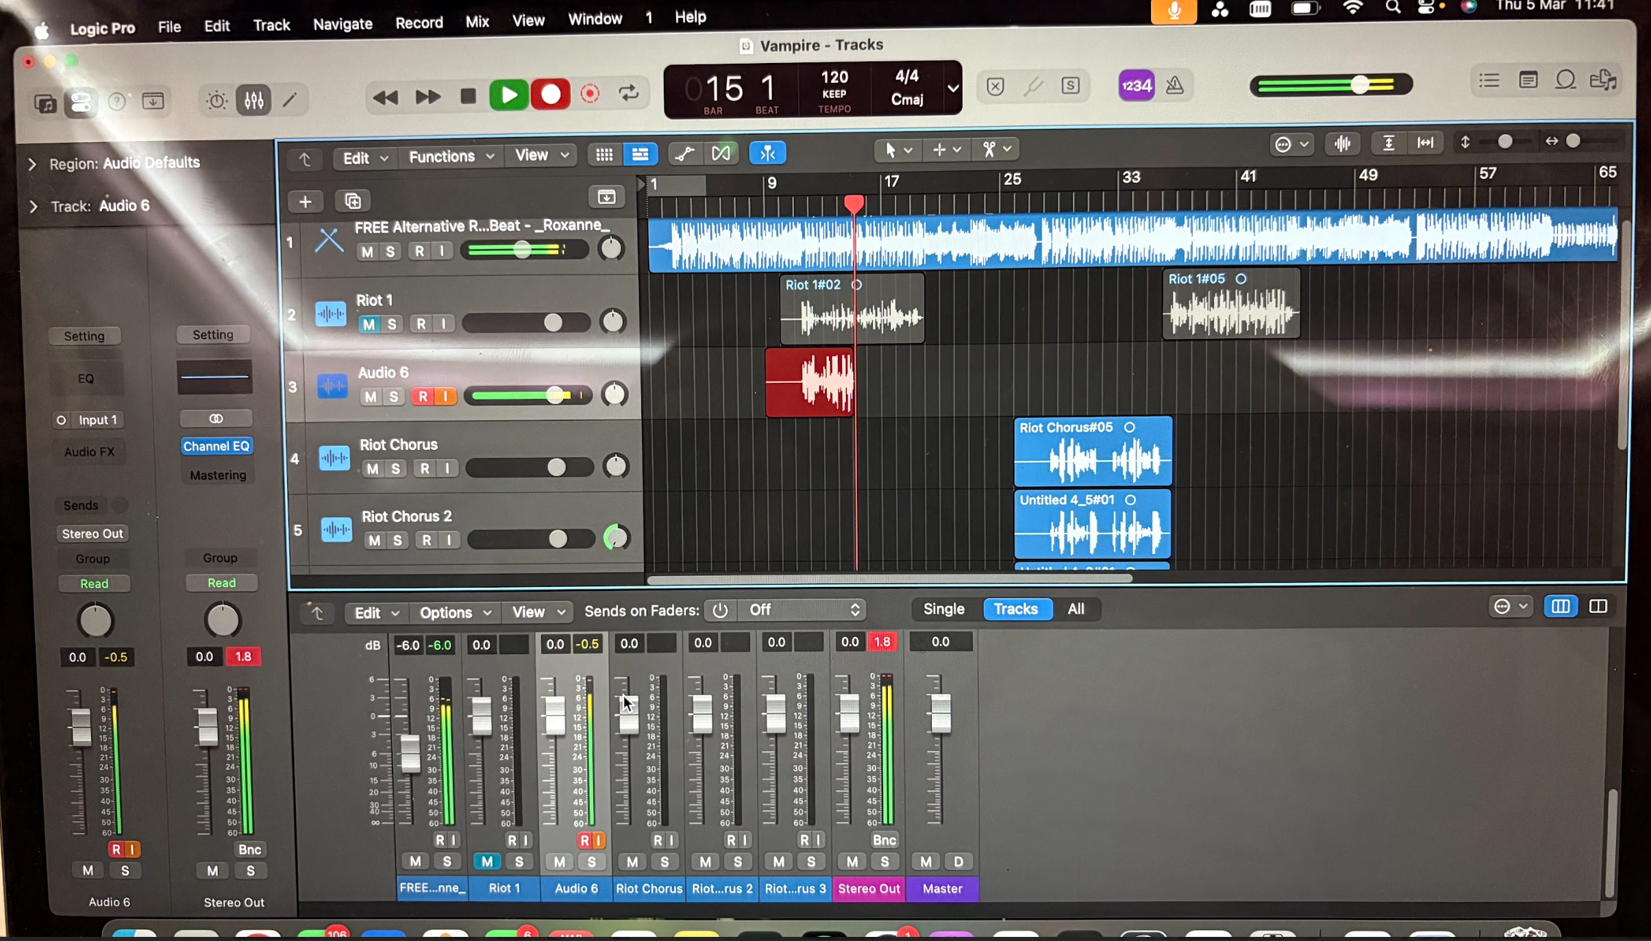This screenshot has height=941, width=1651.
Task: Open the Functions menu above the track headers
Action: 442,156
